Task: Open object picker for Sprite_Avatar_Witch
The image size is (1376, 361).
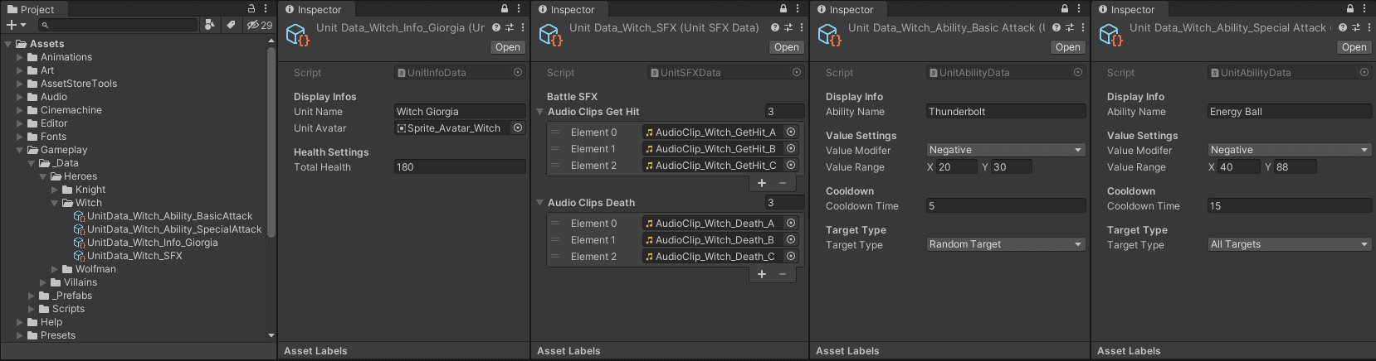Action: [518, 128]
